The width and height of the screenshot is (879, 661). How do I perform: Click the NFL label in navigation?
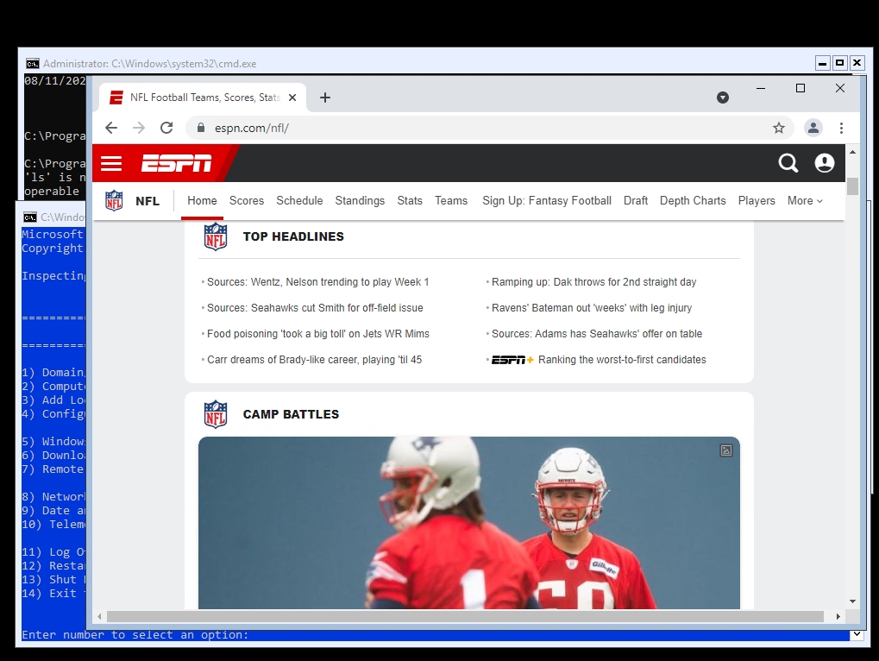coord(148,201)
